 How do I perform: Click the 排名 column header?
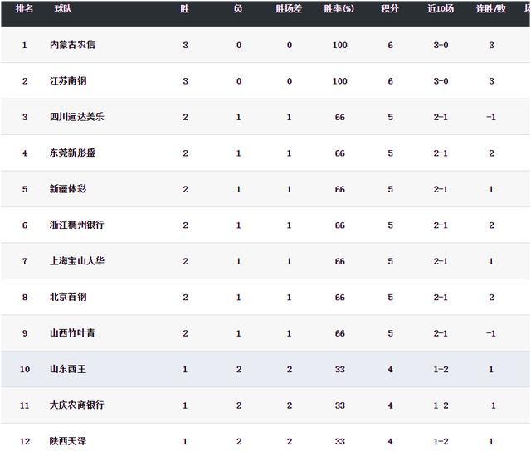[x=24, y=9]
